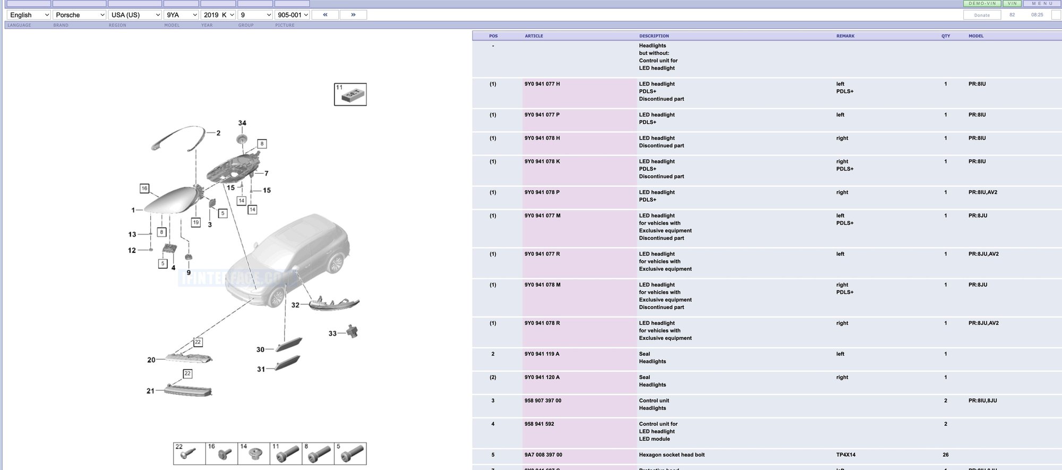The width and height of the screenshot is (1062, 470).
Task: Expand the Model dropdown showing 9YA
Action: coord(181,15)
